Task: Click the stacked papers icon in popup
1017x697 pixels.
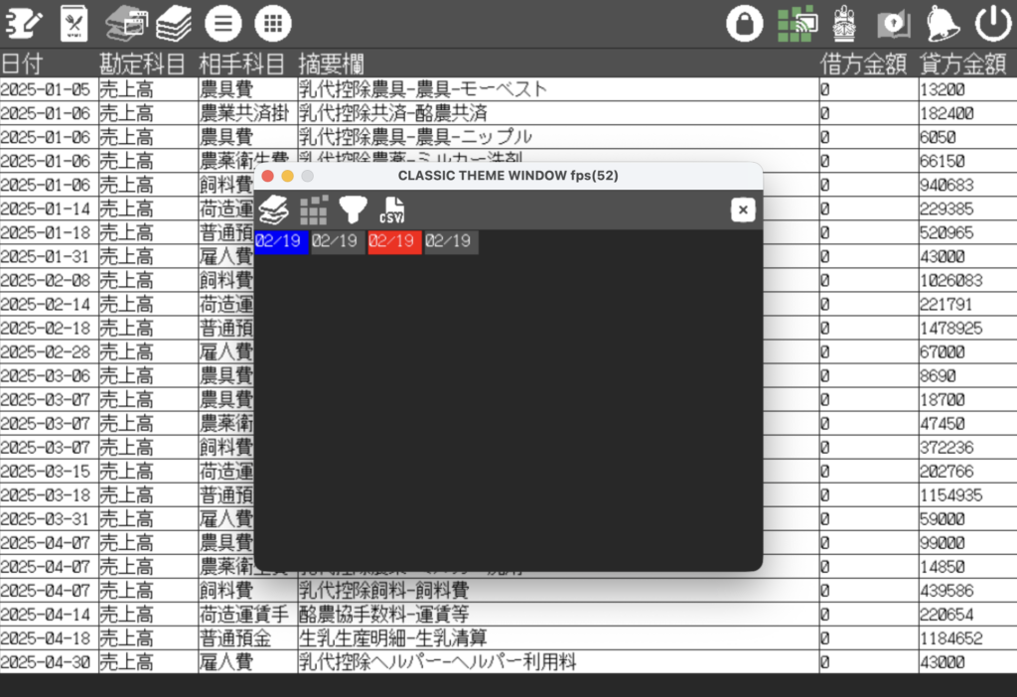Action: click(274, 209)
